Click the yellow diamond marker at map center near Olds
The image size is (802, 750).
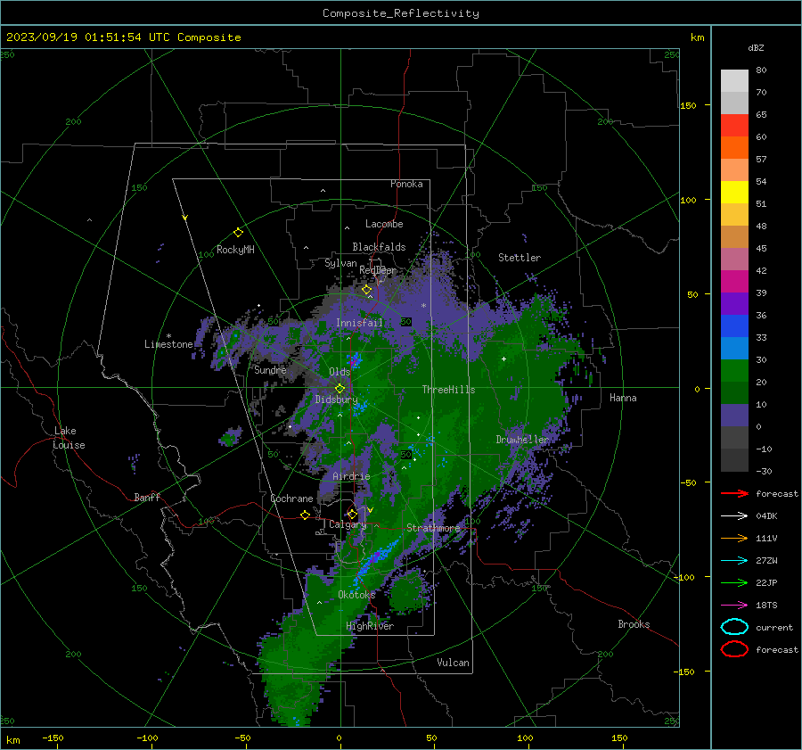click(x=340, y=389)
